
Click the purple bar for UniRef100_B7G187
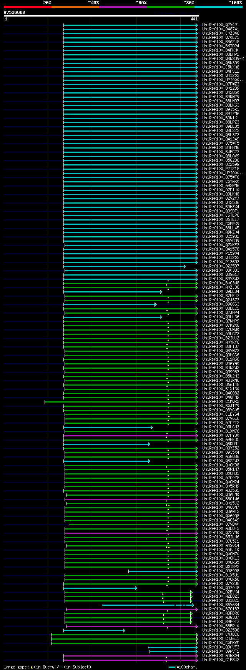tap(132, 609)
